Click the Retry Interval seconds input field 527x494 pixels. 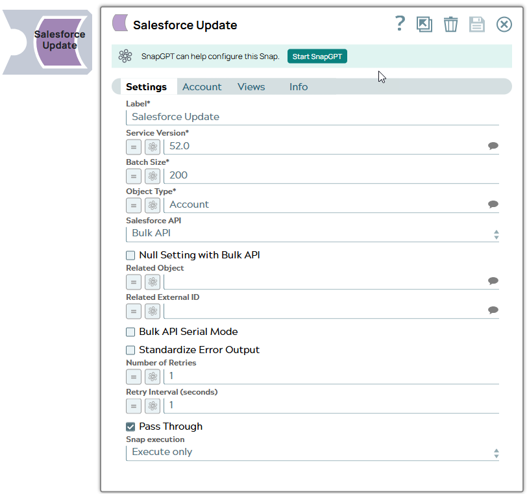(331, 406)
